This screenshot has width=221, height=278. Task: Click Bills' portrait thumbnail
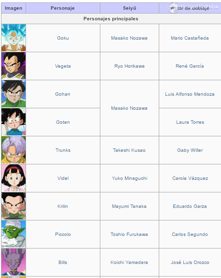pos(14,262)
